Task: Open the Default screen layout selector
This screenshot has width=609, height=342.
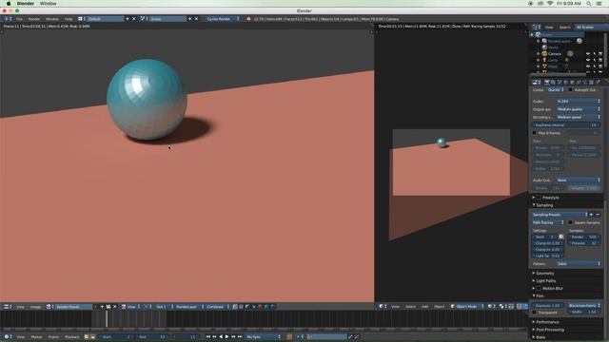Action: pyautogui.click(x=105, y=19)
